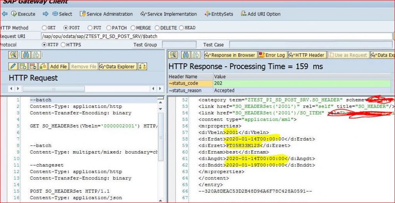Click Add URI Option

pyautogui.click(x=261, y=14)
